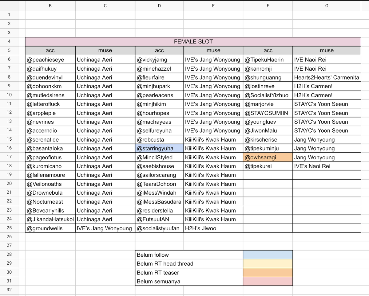Click cell @minehazzel

click(x=159, y=68)
